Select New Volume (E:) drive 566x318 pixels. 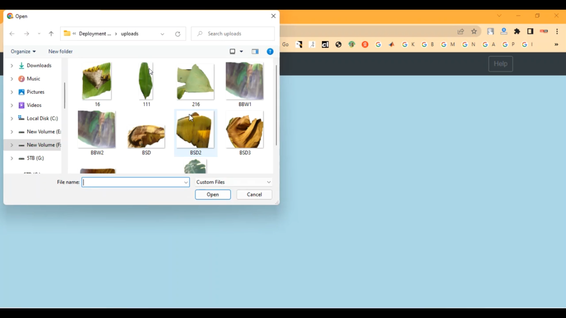click(x=44, y=131)
